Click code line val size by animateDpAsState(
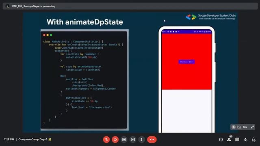 [x=81, y=67]
